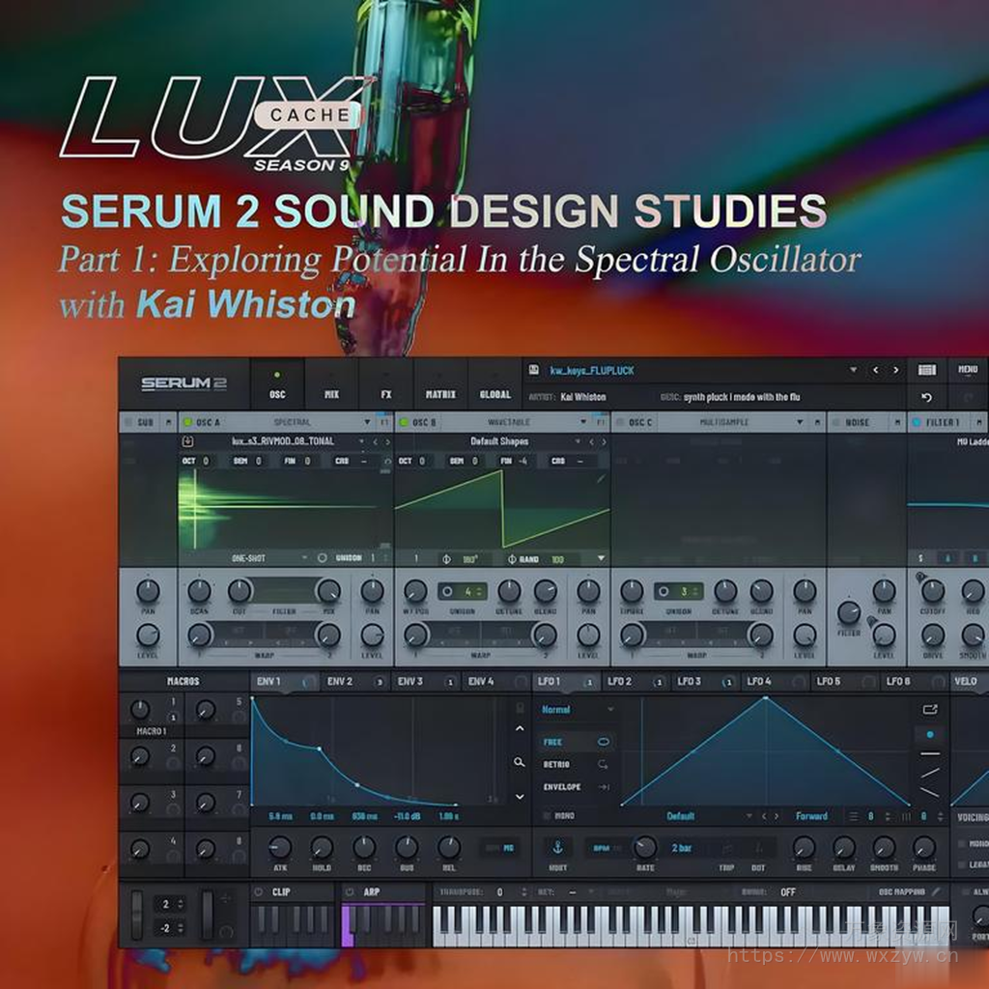Toggle the OSC A power button
The height and width of the screenshot is (989, 989).
tap(187, 420)
